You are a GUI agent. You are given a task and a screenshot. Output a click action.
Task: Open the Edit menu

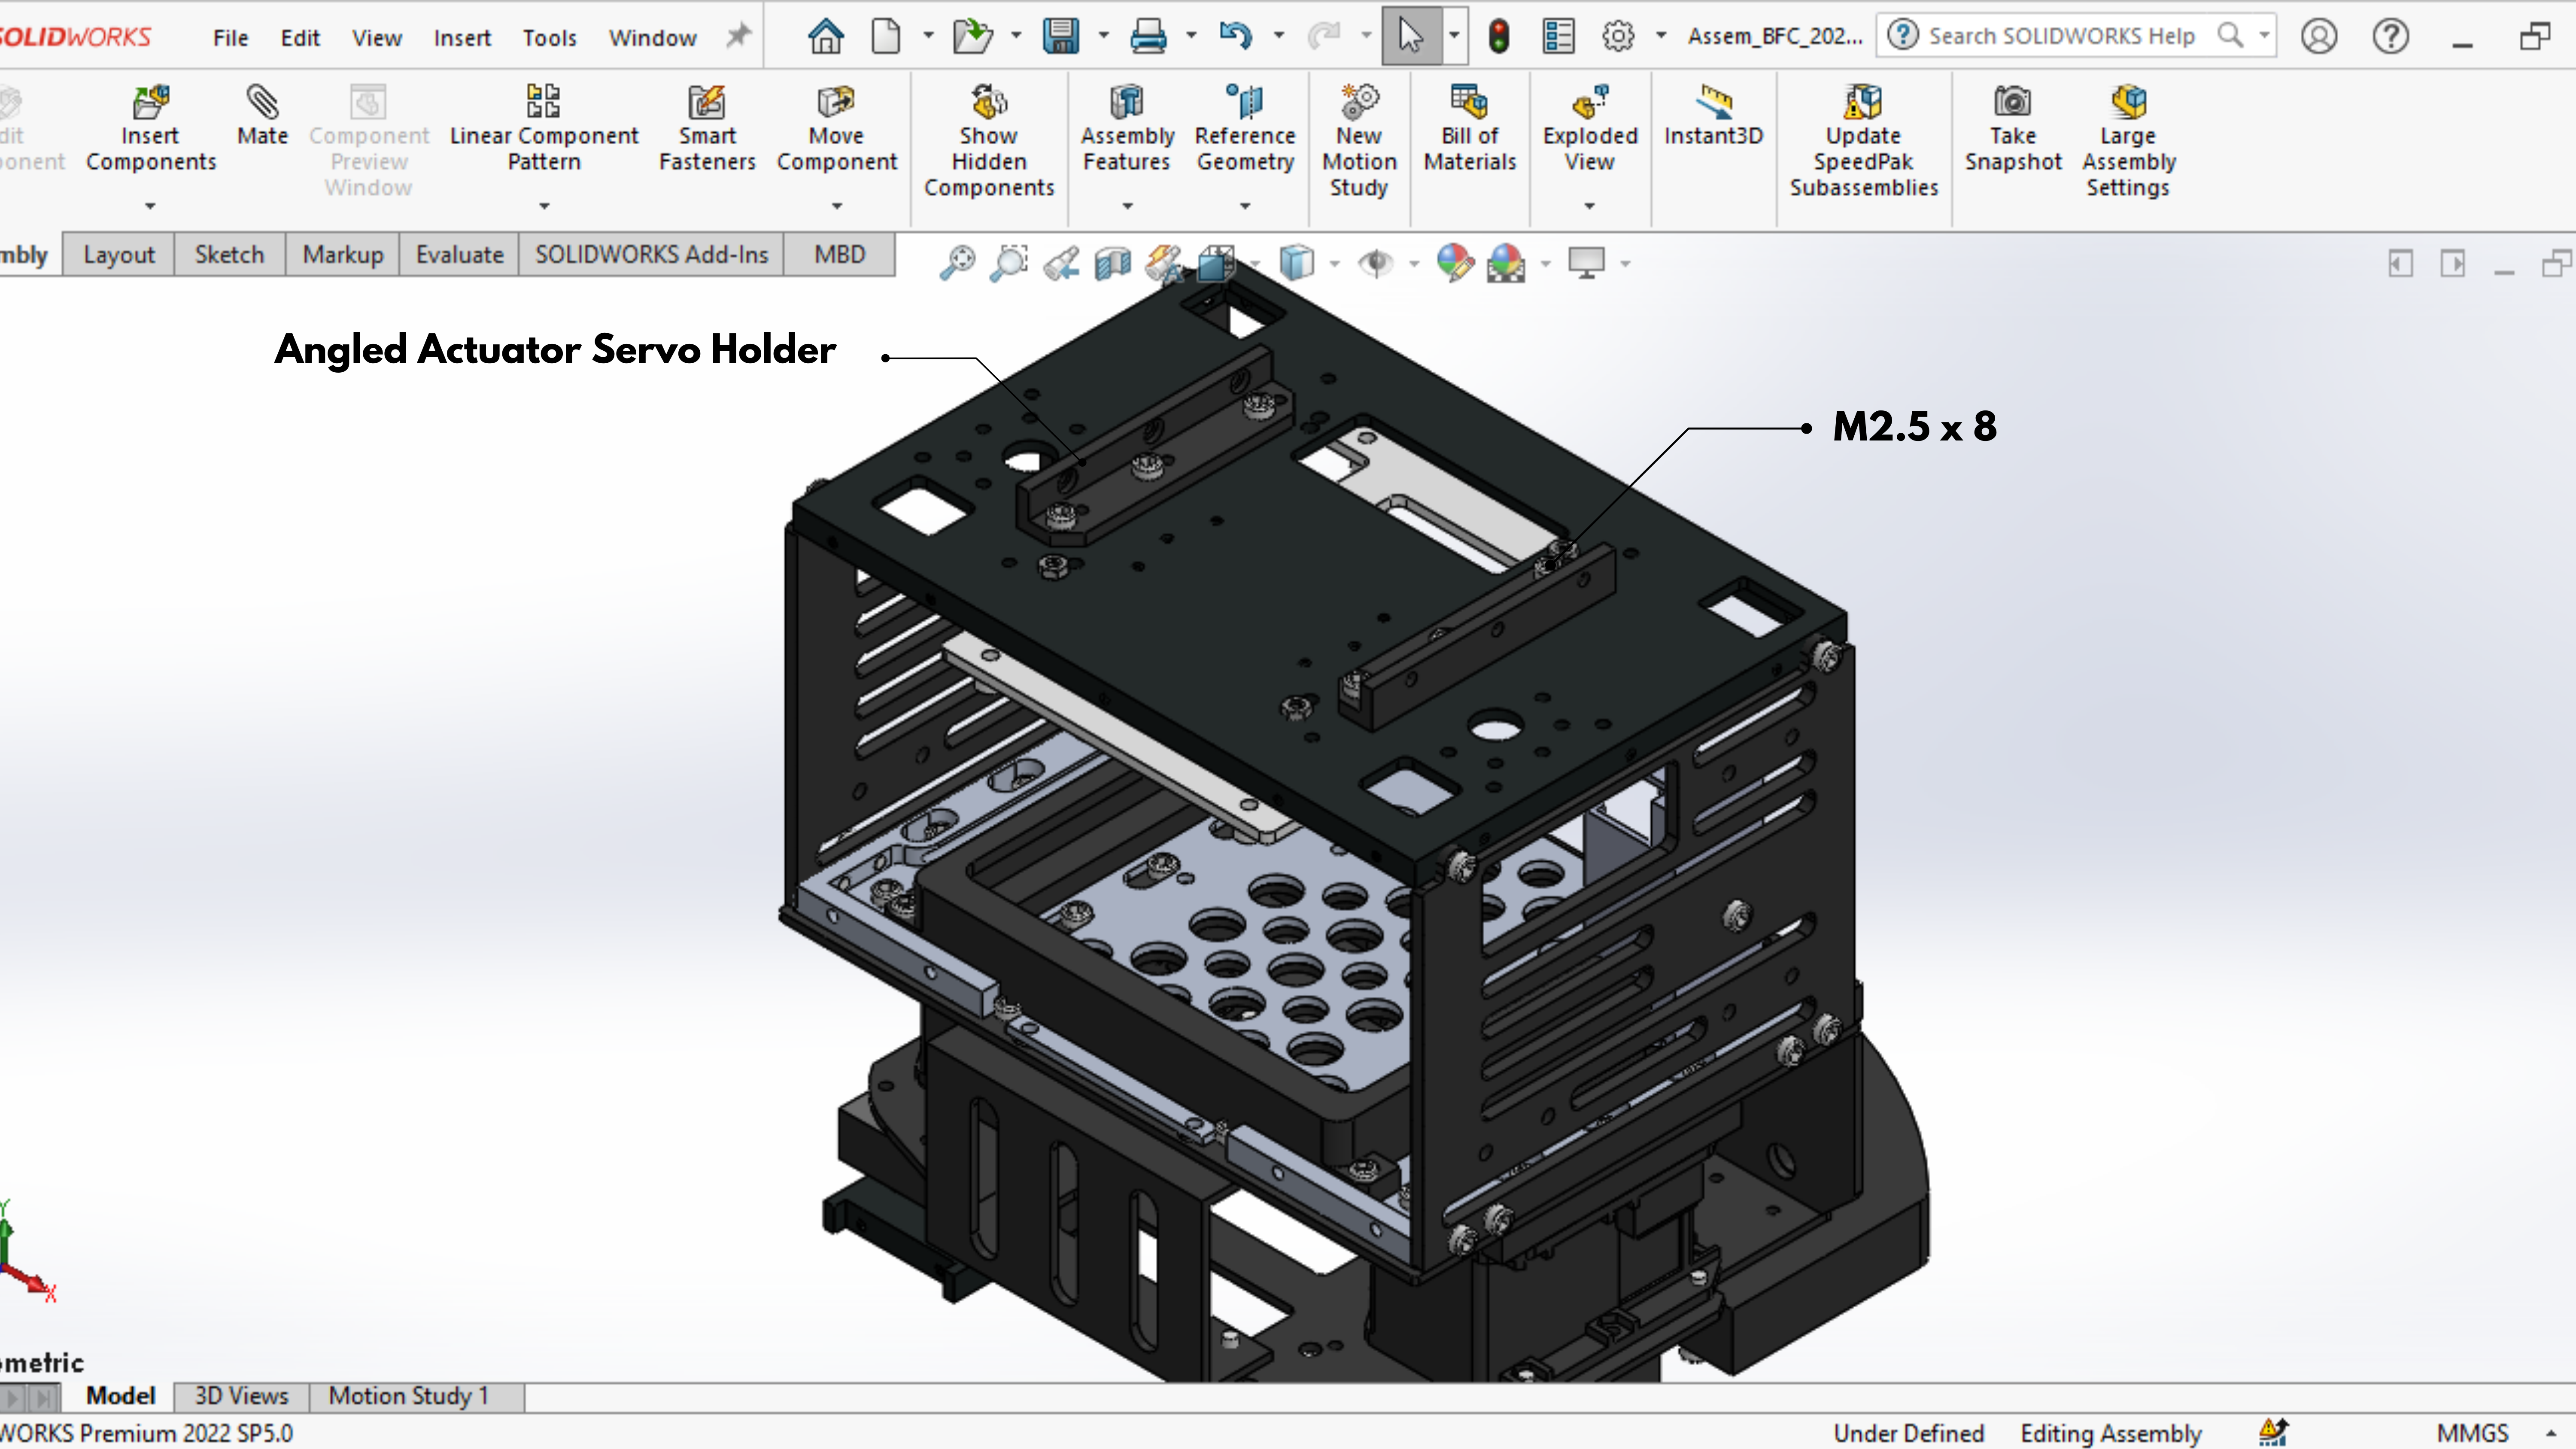click(300, 38)
